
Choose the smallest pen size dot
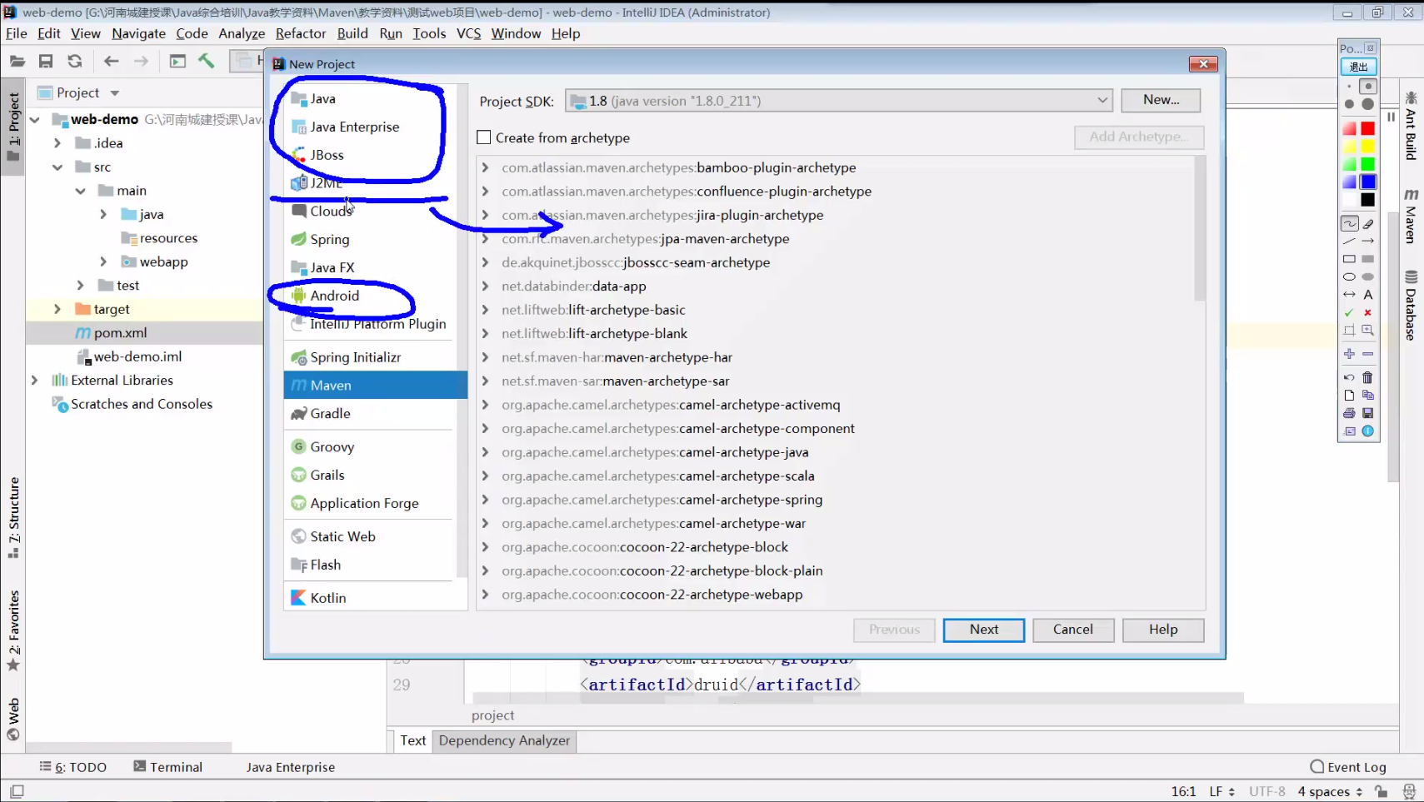point(1350,87)
